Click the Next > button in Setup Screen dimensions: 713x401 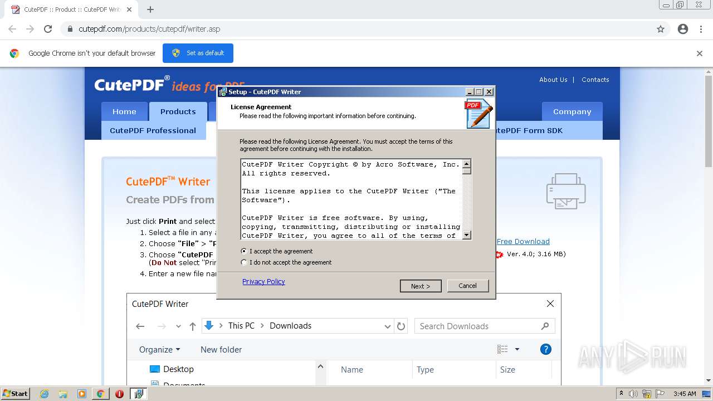[421, 286]
